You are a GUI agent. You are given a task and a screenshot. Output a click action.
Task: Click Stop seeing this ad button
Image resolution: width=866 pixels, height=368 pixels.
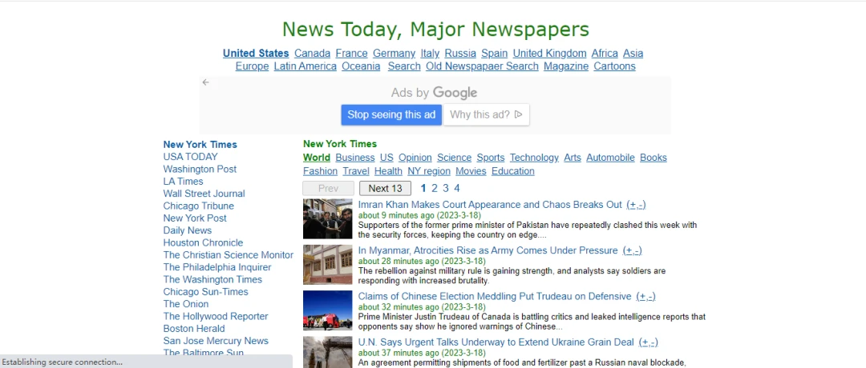(x=391, y=114)
